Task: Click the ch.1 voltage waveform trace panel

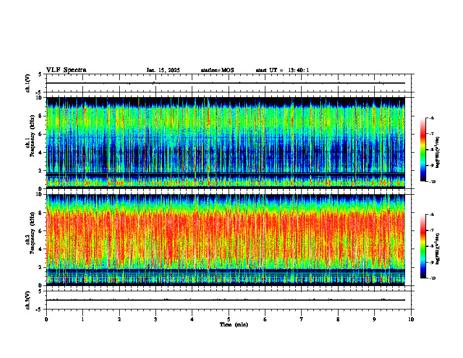Action: (230, 83)
